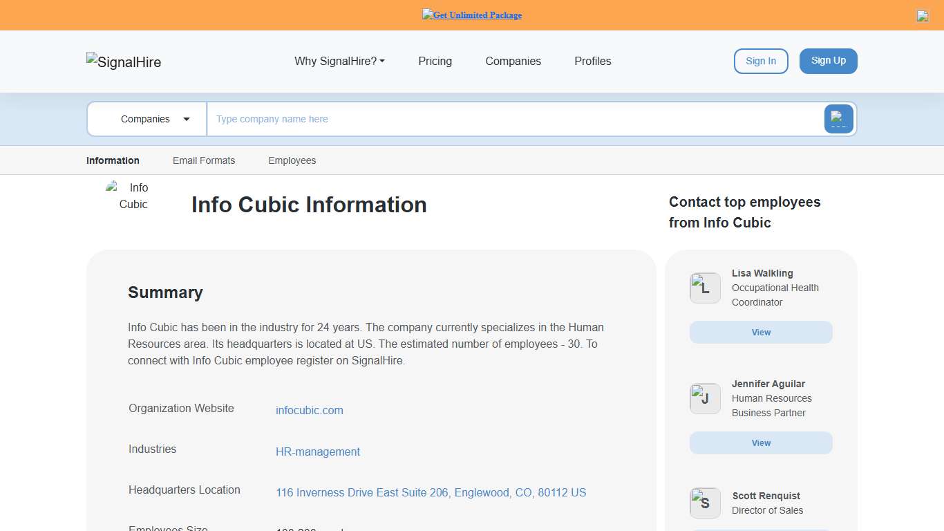Click Jennifer Aguilar's profile avatar
This screenshot has width=944, height=531.
pos(705,398)
